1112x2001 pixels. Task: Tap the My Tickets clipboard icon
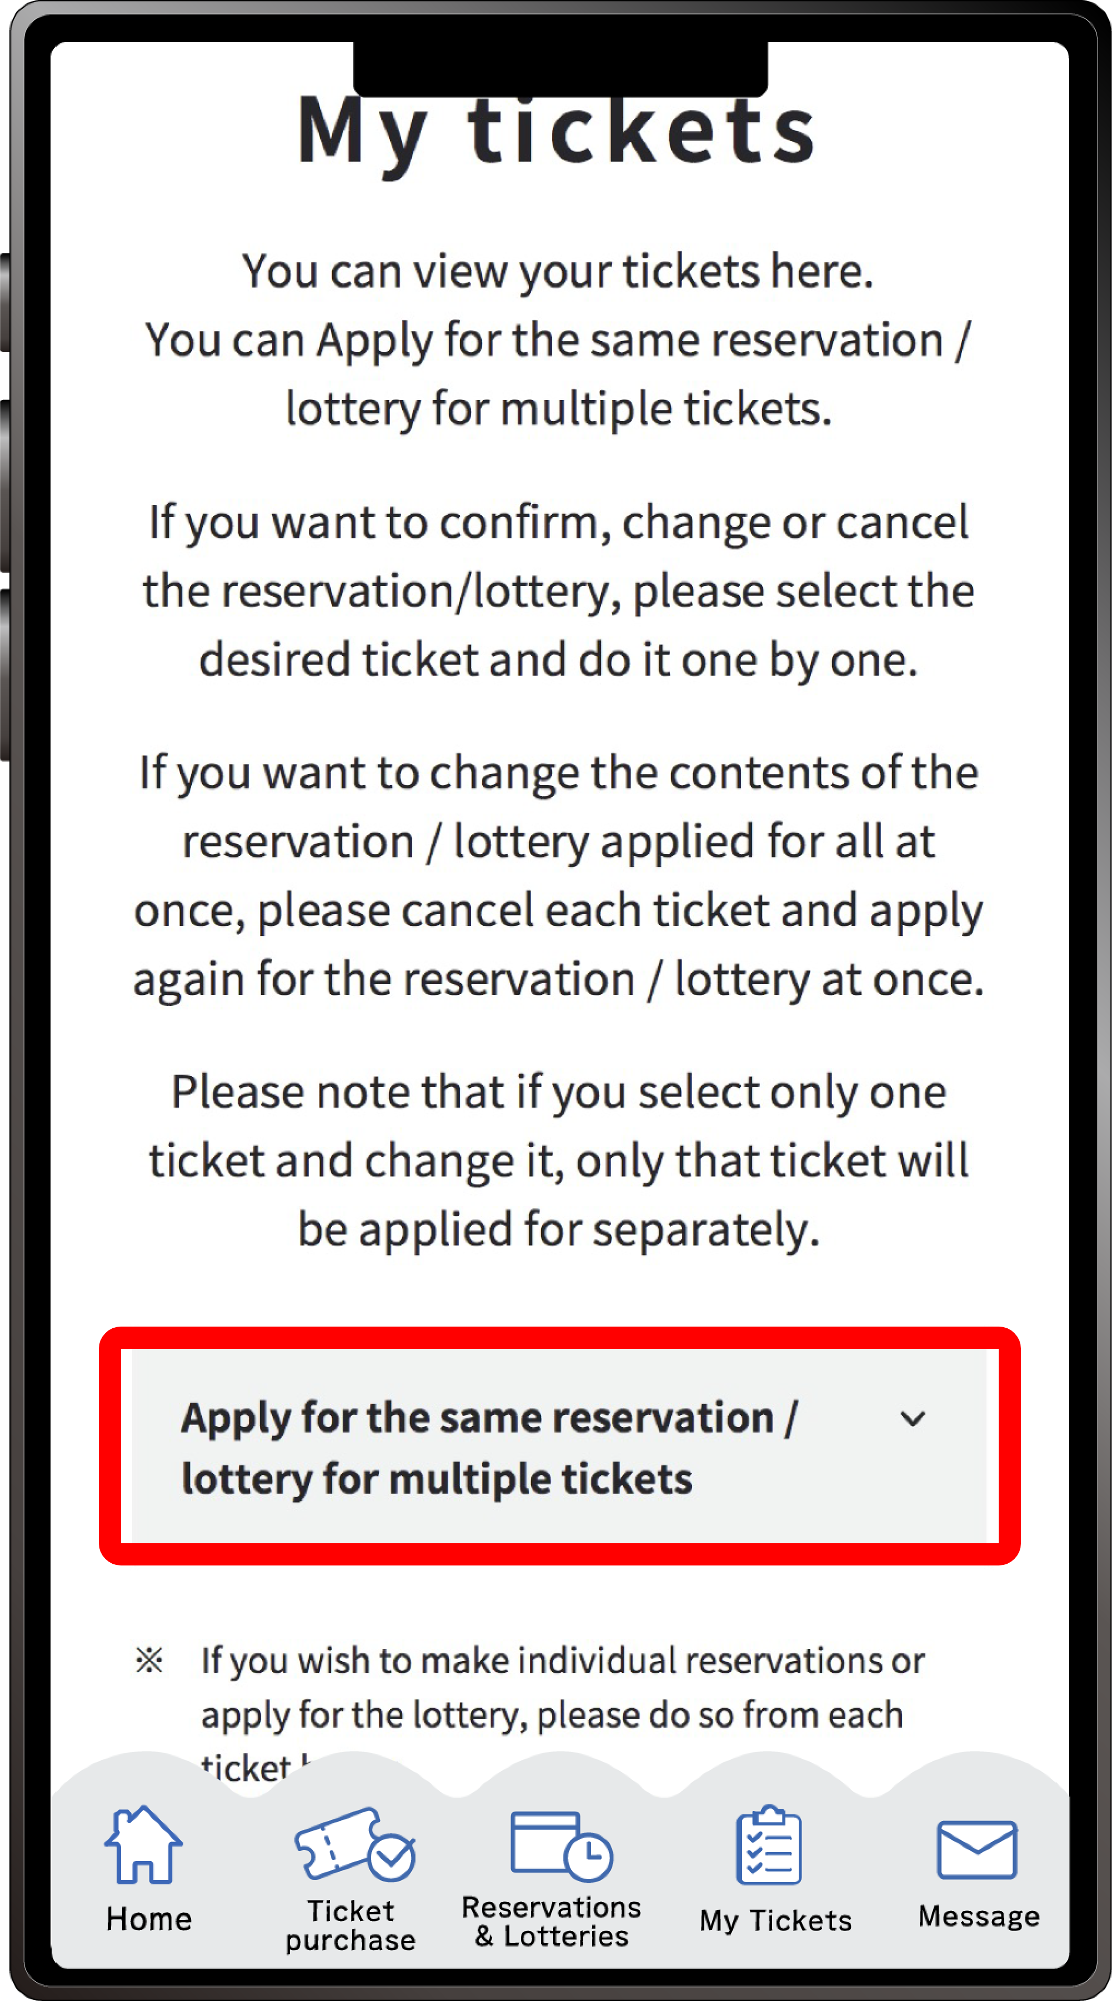pyautogui.click(x=769, y=1844)
